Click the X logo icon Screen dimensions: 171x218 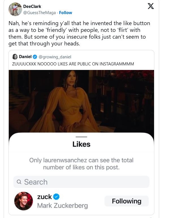tap(151, 6)
